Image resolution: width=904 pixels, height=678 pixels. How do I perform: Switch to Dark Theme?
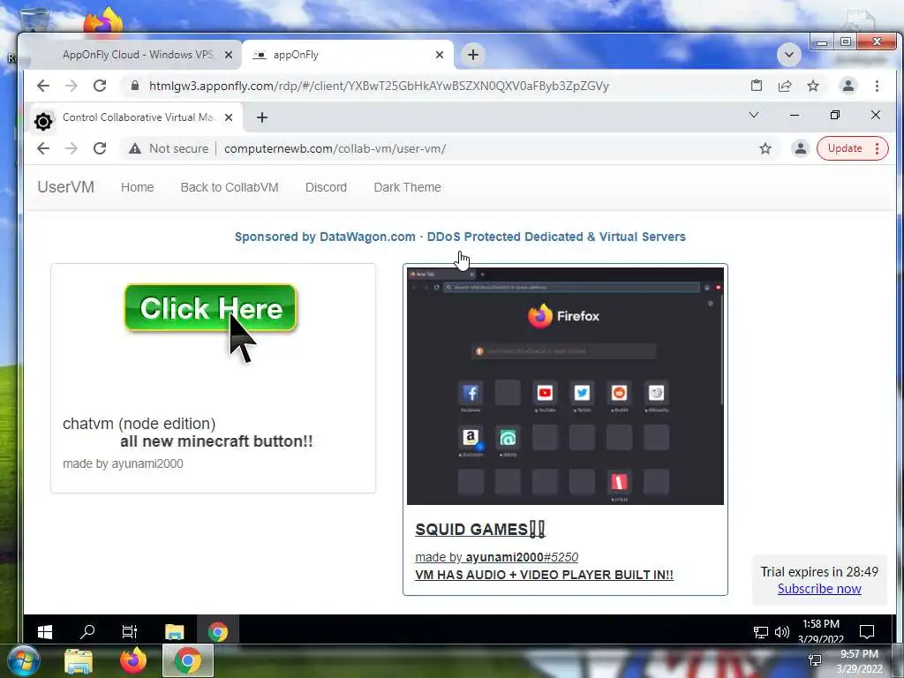point(407,187)
